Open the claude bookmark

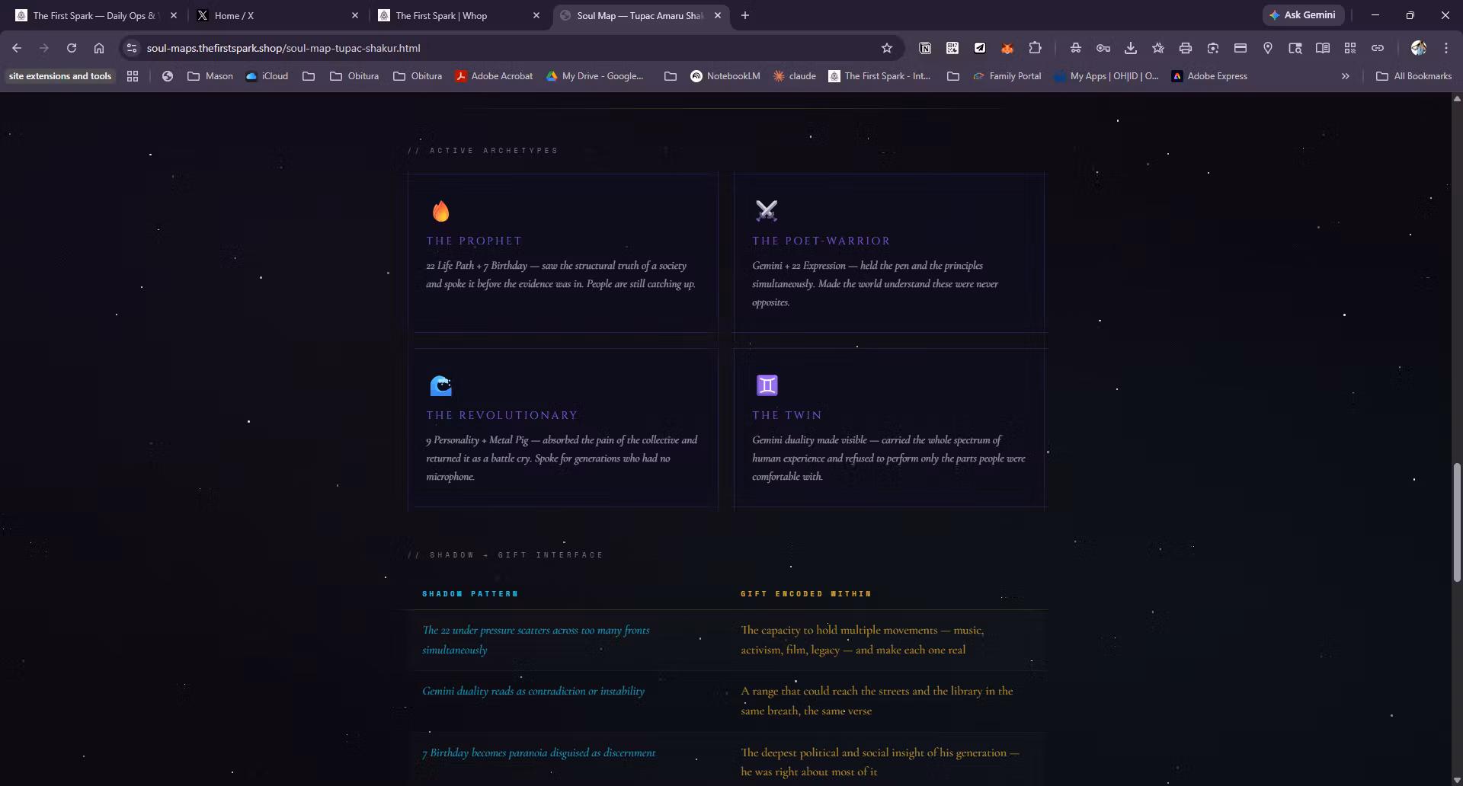pyautogui.click(x=794, y=76)
